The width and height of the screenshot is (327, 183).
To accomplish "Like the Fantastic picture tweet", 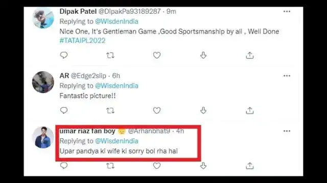I will point(157,110).
